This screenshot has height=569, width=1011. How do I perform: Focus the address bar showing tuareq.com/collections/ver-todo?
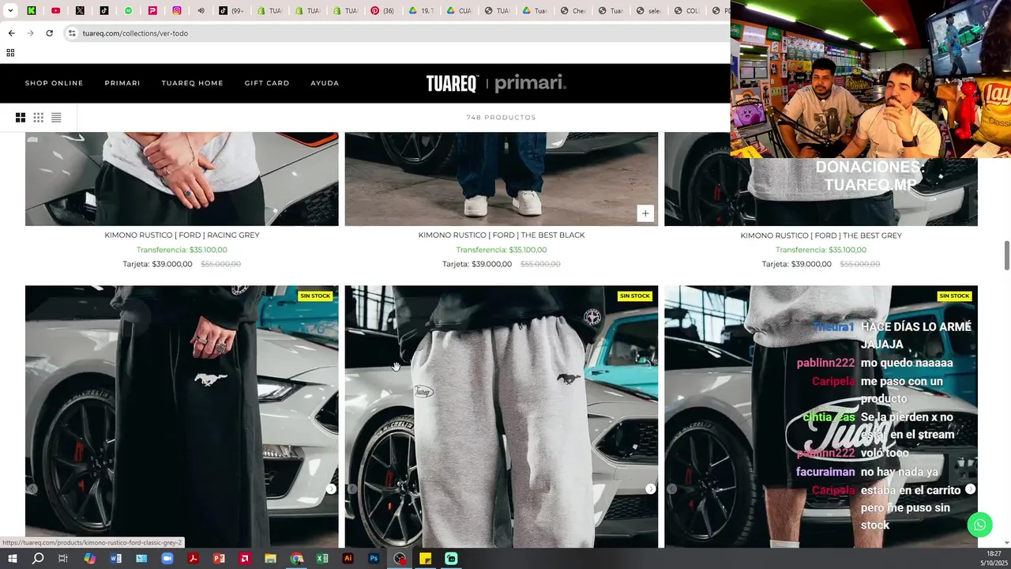click(x=395, y=33)
